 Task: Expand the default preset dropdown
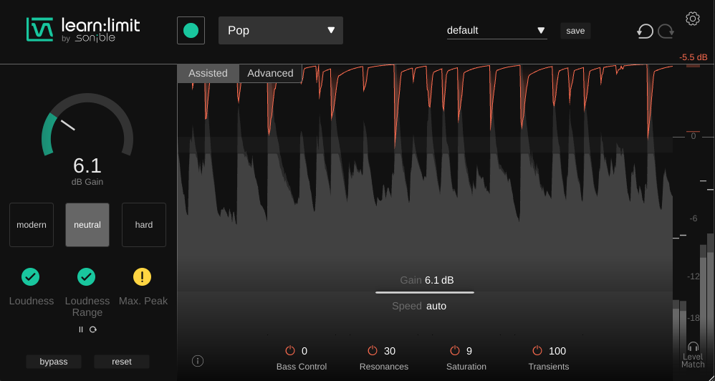point(496,31)
